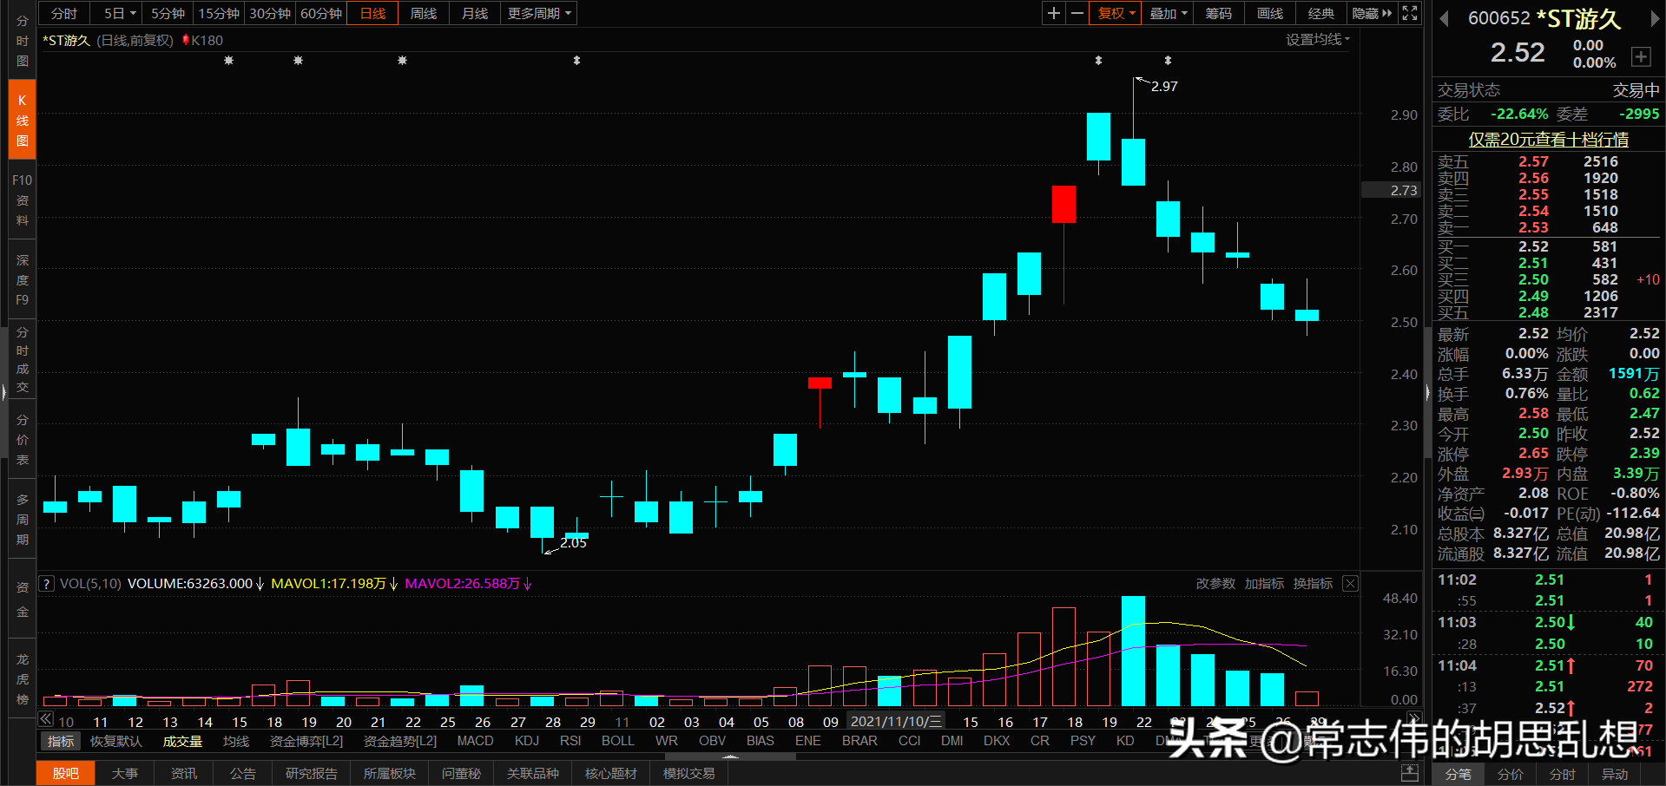This screenshot has width=1666, height=786.
Task: Open the 龙虎榜 ranking panel
Action: pos(22,677)
